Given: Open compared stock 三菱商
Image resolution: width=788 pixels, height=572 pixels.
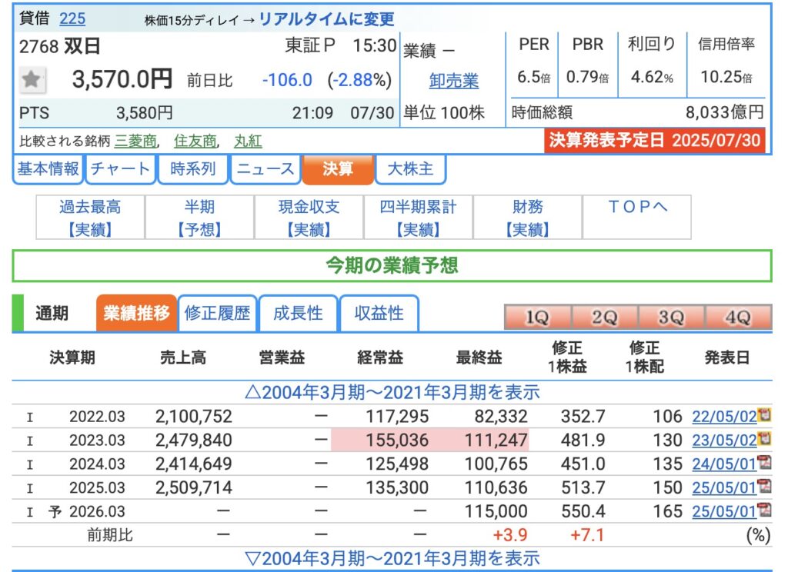Looking at the screenshot, I should pos(135,141).
